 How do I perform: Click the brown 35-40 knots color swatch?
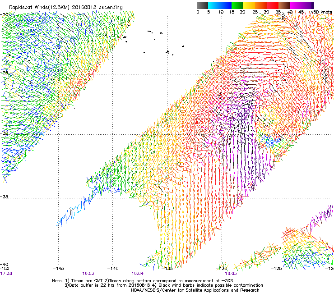pyautogui.click(x=284, y=5)
